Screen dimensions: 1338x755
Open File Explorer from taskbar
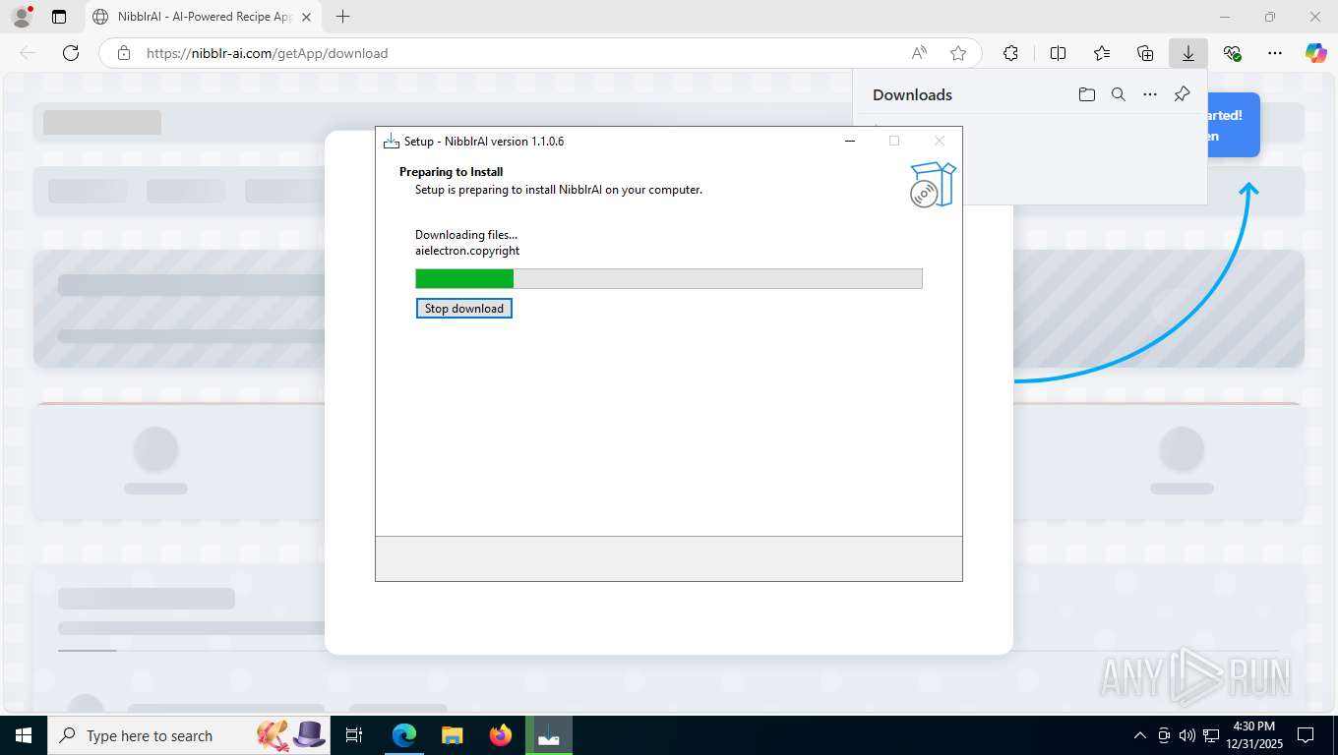(452, 735)
